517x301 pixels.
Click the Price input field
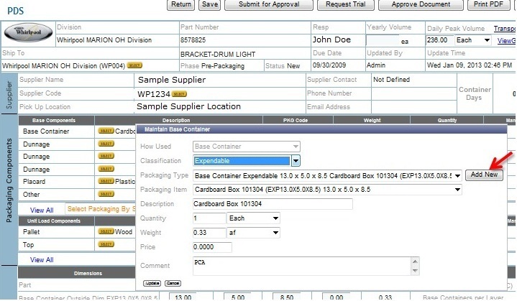[212, 247]
